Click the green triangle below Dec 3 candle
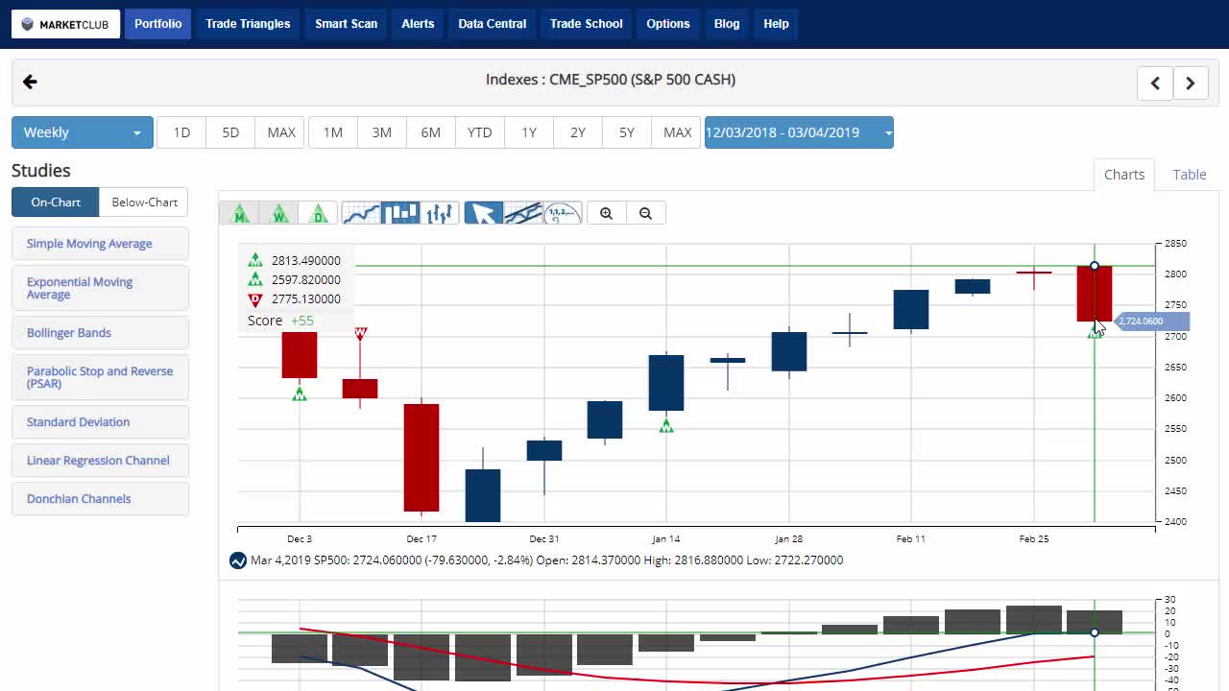The image size is (1229, 691). [300, 393]
